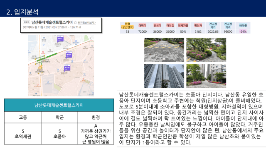Select the courtyard with low-rise building photo
The image size is (266, 149).
click(x=206, y=76)
